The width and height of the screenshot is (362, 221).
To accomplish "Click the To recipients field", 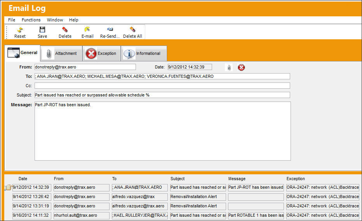I will [162, 76].
